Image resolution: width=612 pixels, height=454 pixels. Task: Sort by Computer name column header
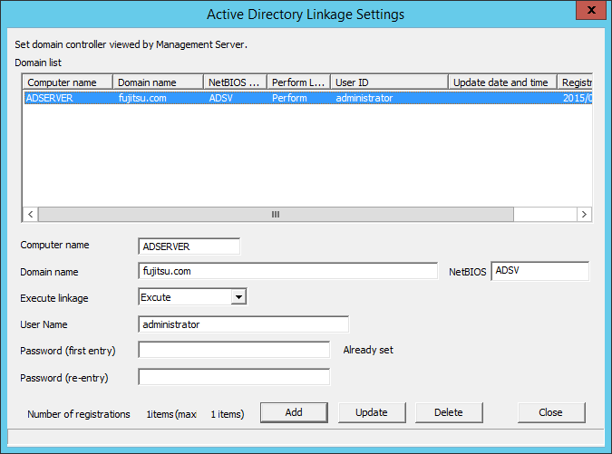68,82
